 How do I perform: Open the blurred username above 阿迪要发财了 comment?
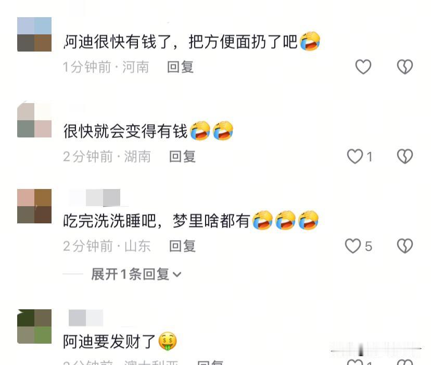pos(86,318)
